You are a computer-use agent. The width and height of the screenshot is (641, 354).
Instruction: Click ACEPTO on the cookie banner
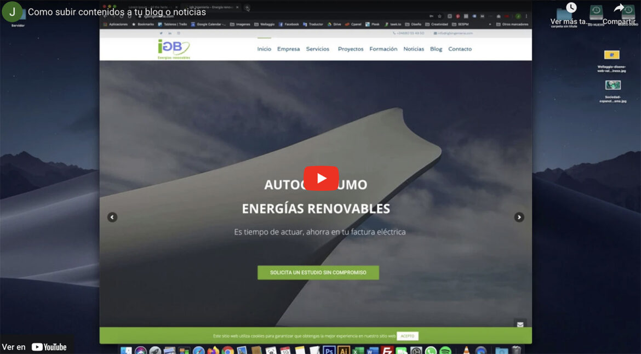click(408, 336)
